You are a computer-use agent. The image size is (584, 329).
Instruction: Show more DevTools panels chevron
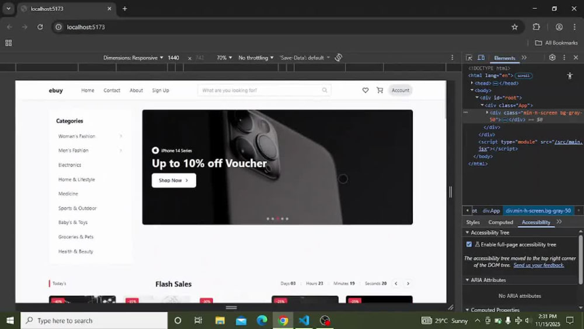coord(524,58)
